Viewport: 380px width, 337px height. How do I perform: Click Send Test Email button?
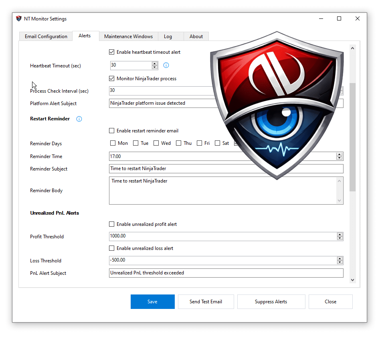(x=206, y=302)
